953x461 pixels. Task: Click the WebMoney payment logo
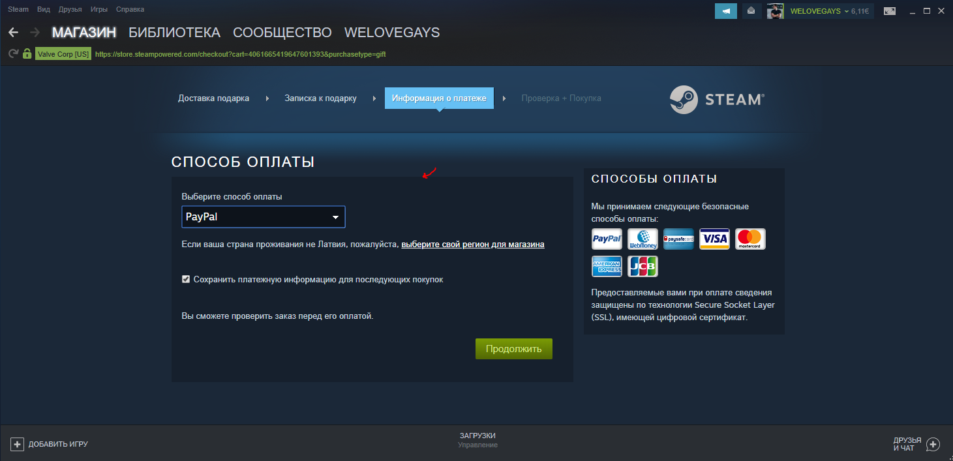point(643,239)
